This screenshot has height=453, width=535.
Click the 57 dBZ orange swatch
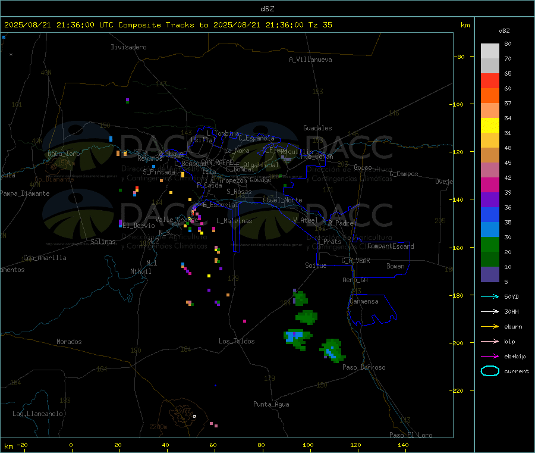[x=490, y=96]
